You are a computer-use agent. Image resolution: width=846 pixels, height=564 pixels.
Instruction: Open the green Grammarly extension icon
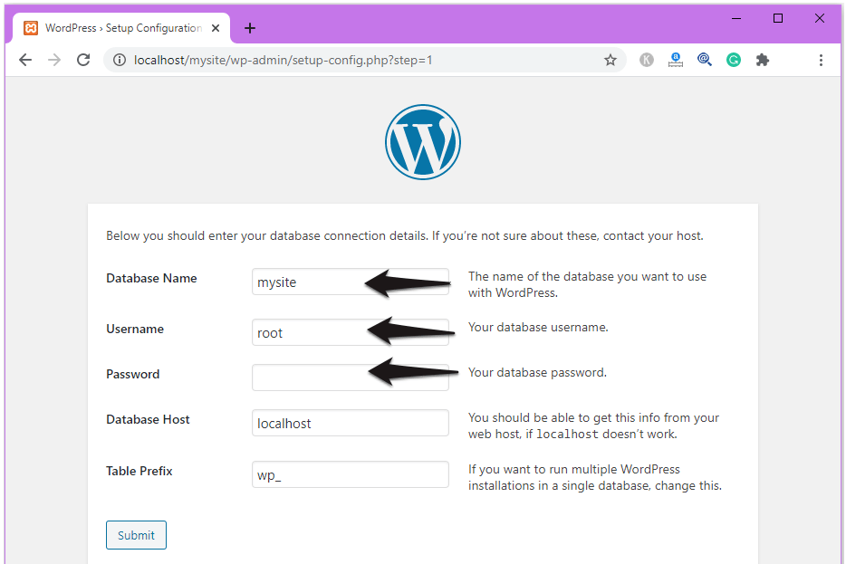point(734,60)
